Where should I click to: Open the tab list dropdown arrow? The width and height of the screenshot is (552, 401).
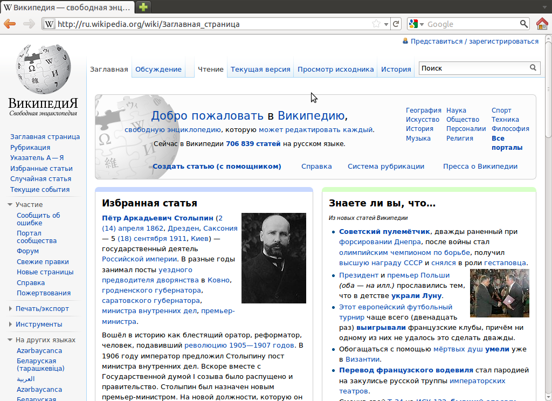544,7
